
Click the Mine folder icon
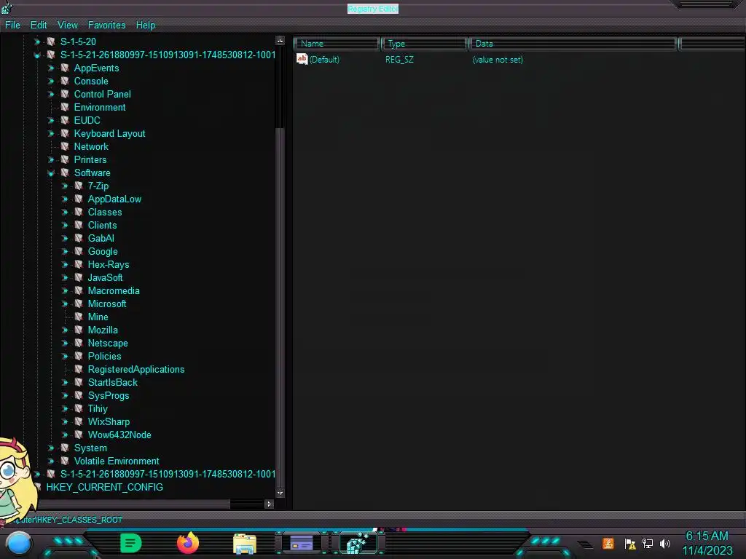(x=79, y=317)
